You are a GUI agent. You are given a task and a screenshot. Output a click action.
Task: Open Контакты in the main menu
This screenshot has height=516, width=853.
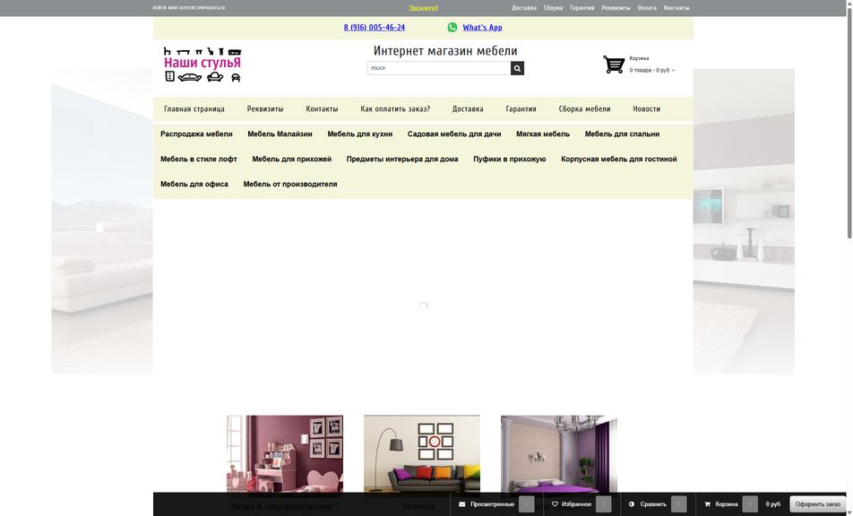point(322,108)
